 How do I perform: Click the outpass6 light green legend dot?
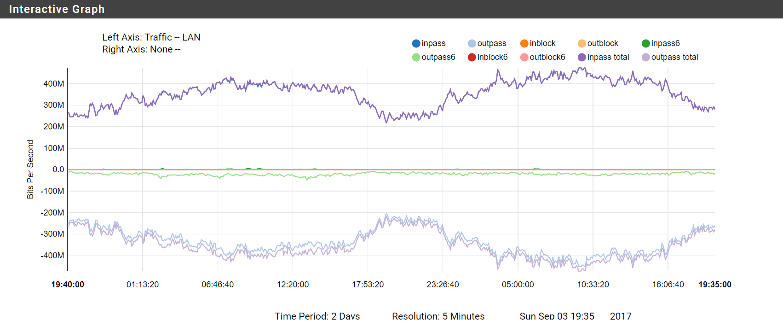(x=416, y=57)
